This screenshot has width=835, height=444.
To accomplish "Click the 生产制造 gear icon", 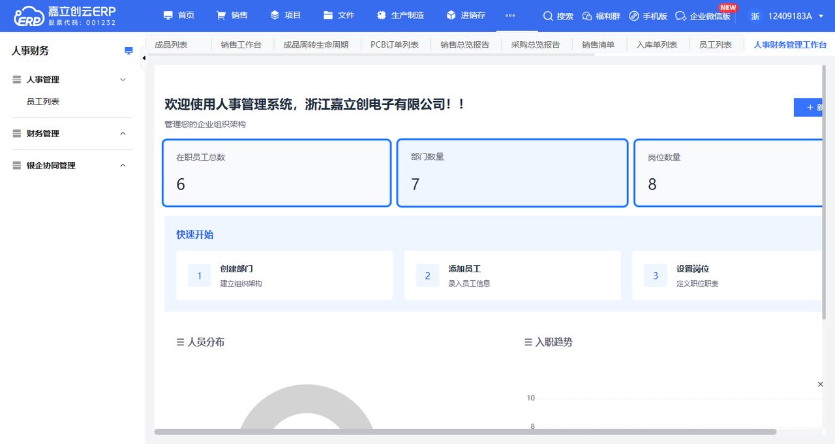I will [x=381, y=15].
